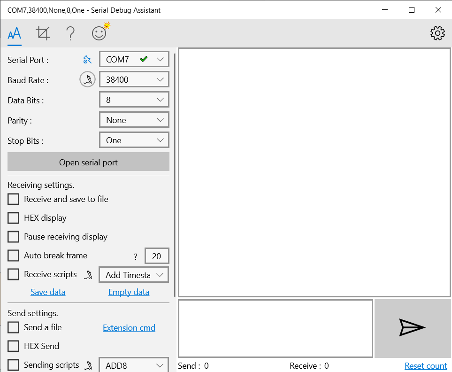Expand the Baud Rate 38400 dropdown
This screenshot has height=372, width=452.
(x=134, y=79)
